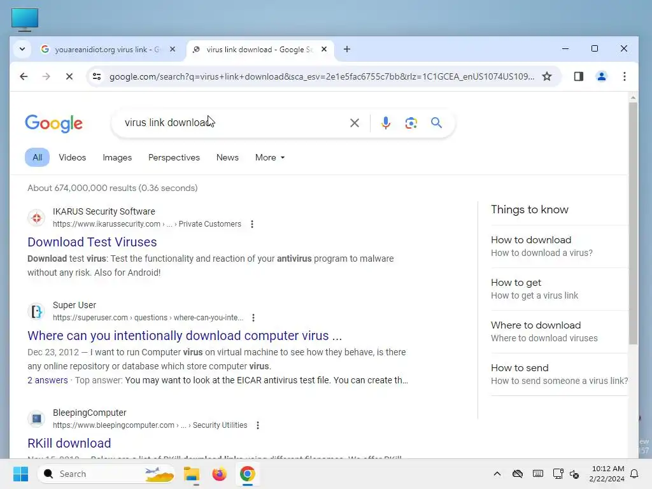Click the Google logo
The height and width of the screenshot is (489, 652).
pyautogui.click(x=54, y=124)
